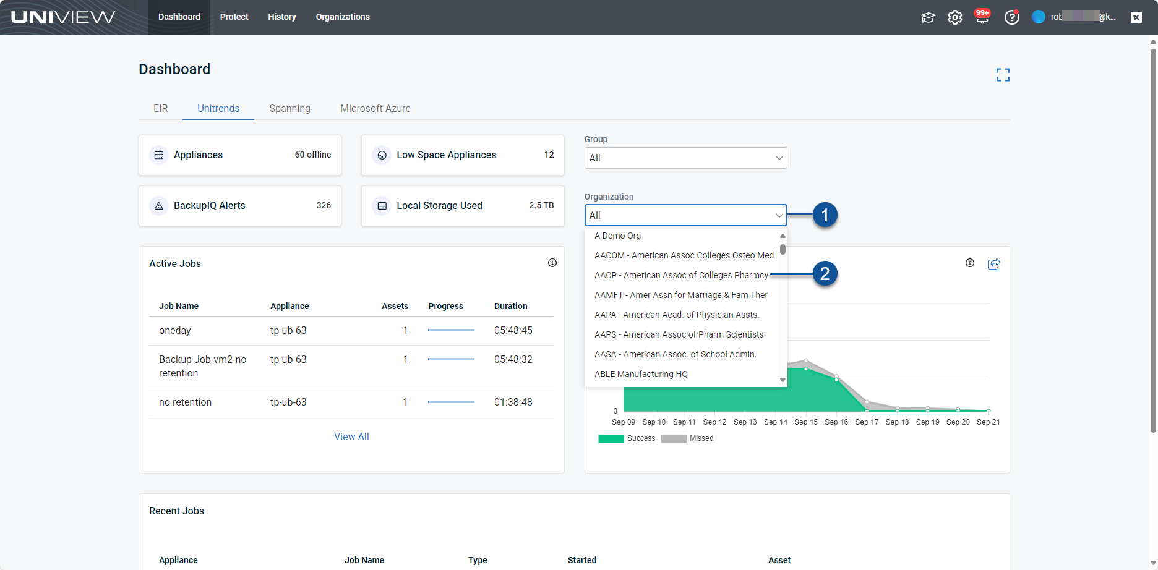This screenshot has width=1158, height=570.
Task: Click Backup Job-vm2-no retention job name
Action: pyautogui.click(x=203, y=367)
